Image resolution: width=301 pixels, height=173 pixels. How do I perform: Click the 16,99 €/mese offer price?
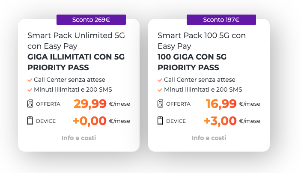pos(233,104)
